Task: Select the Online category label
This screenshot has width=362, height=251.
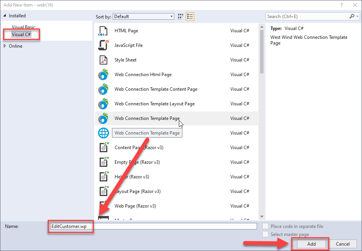Action: tap(15, 46)
